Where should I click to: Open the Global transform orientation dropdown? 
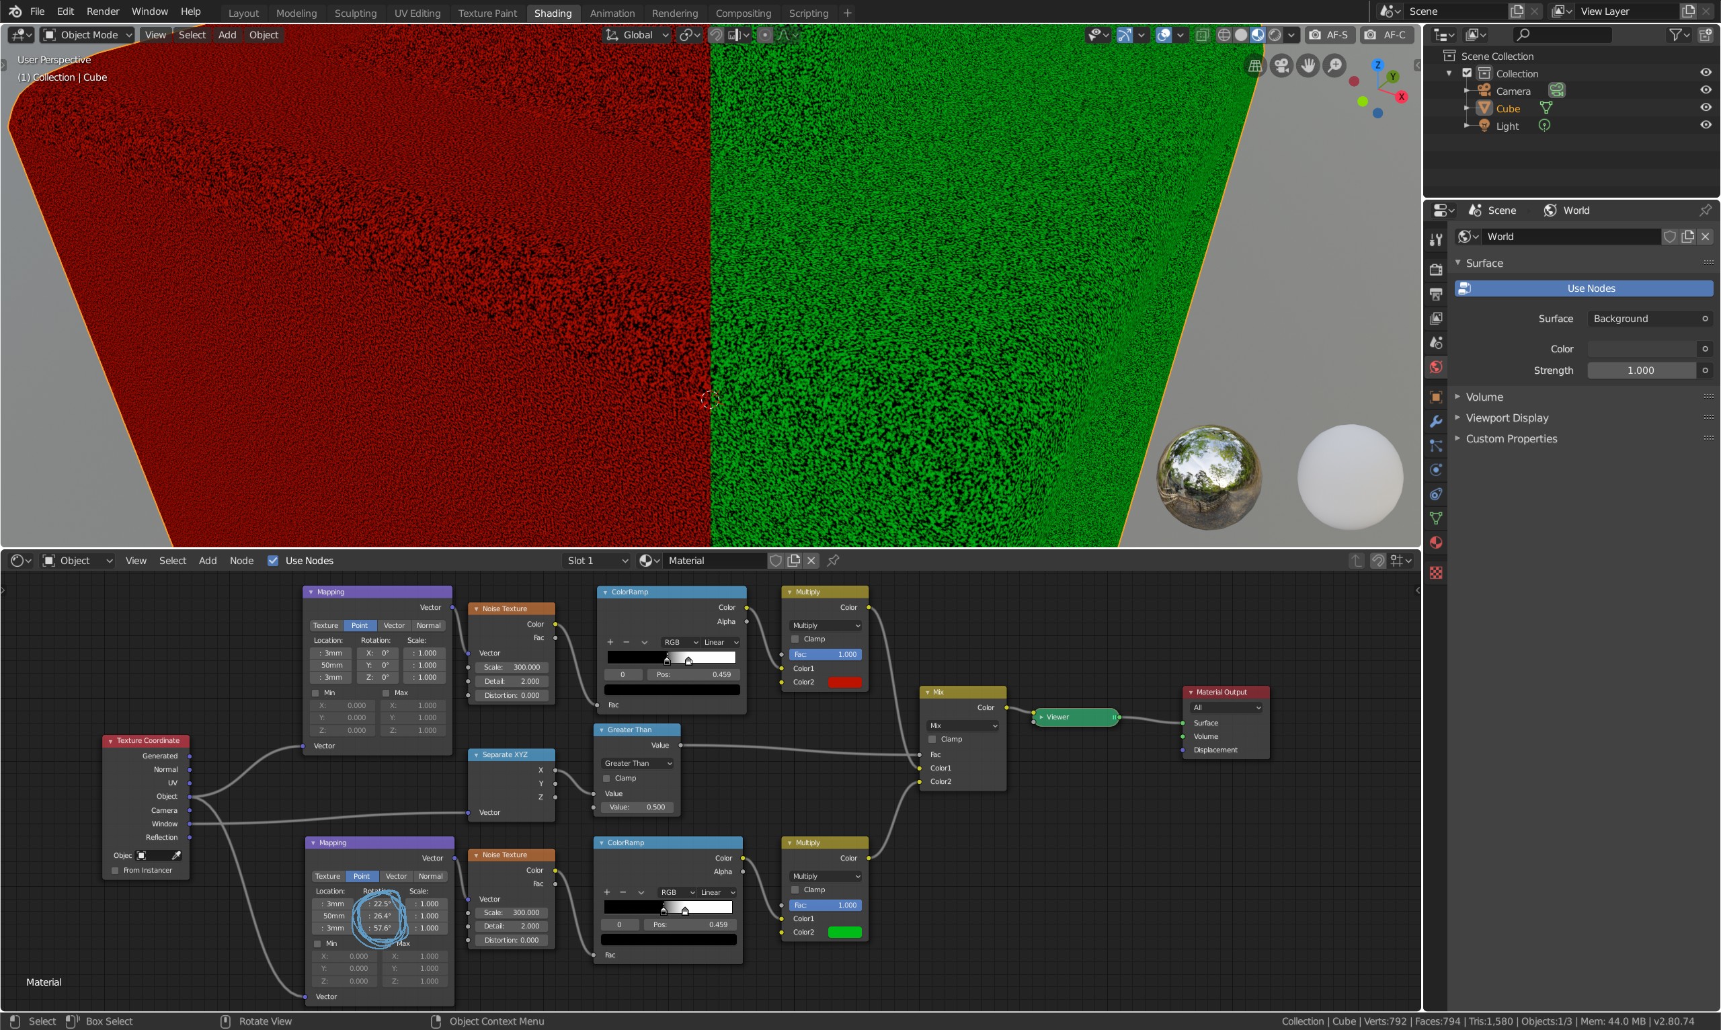637,35
